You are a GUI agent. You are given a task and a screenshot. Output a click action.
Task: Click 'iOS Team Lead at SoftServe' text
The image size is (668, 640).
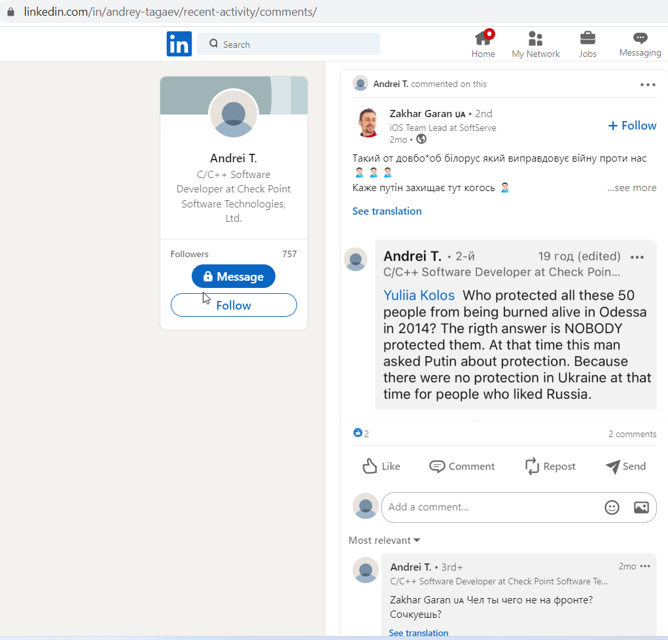pyautogui.click(x=443, y=128)
